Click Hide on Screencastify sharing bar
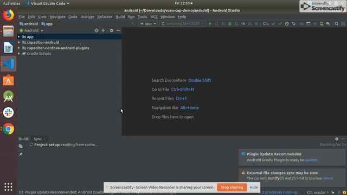347x195 pixels. tap(254, 187)
